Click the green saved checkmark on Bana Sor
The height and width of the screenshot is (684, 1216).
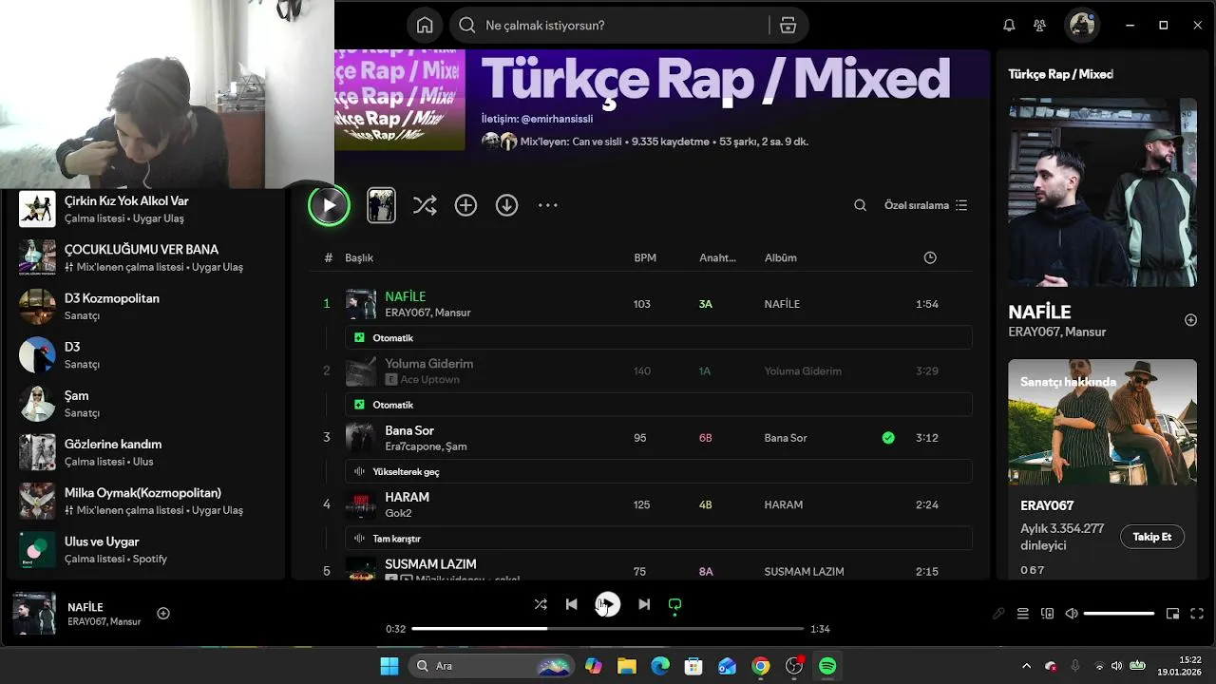pyautogui.click(x=888, y=438)
